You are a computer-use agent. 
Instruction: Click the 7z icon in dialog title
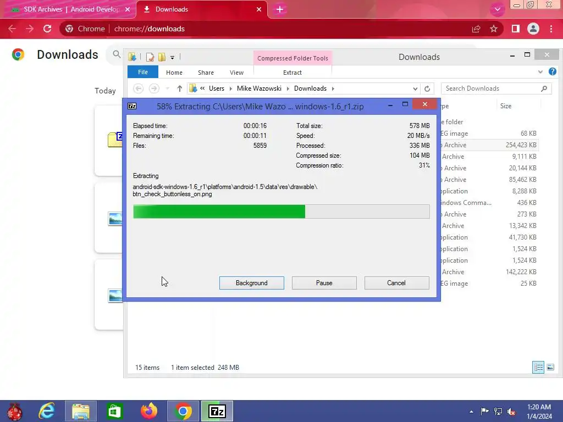(132, 106)
